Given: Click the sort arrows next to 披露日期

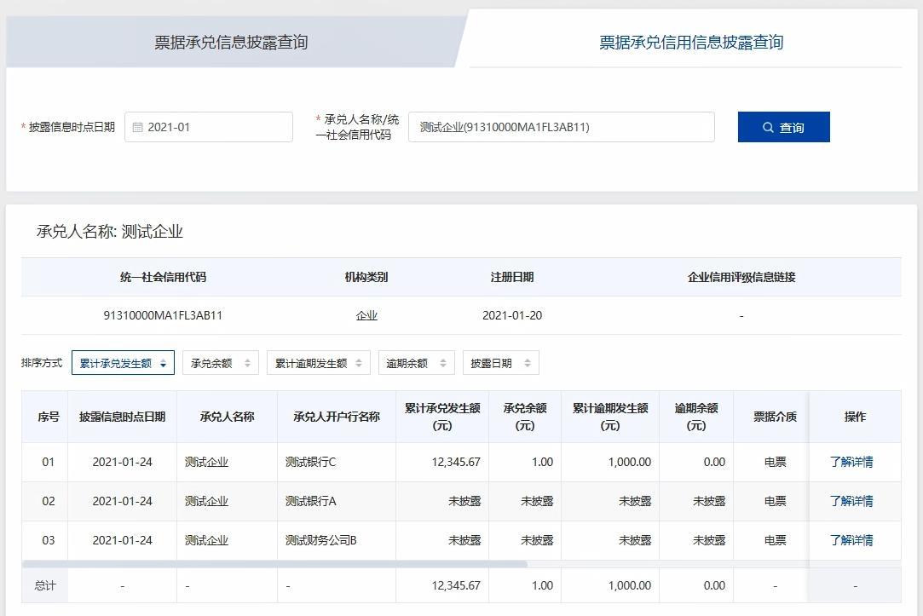Looking at the screenshot, I should click(526, 361).
